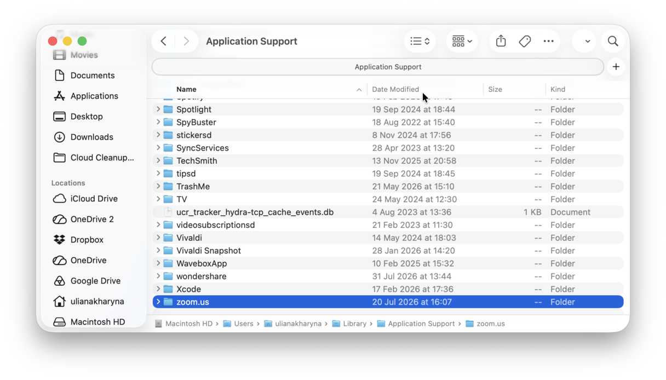
Task: Expand the TechSmith folder
Action: coord(158,161)
